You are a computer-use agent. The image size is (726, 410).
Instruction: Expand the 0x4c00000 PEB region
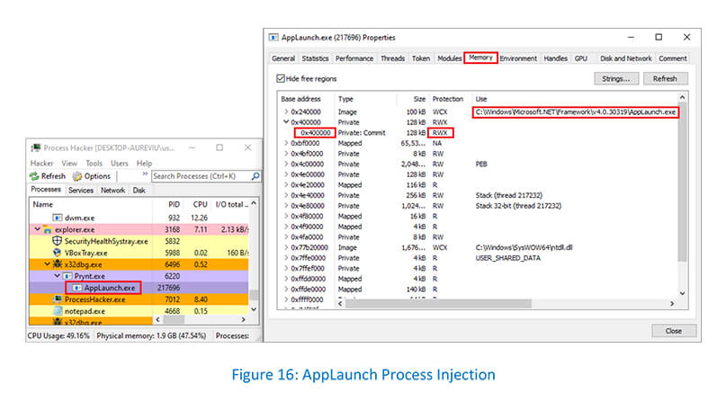[x=286, y=165]
